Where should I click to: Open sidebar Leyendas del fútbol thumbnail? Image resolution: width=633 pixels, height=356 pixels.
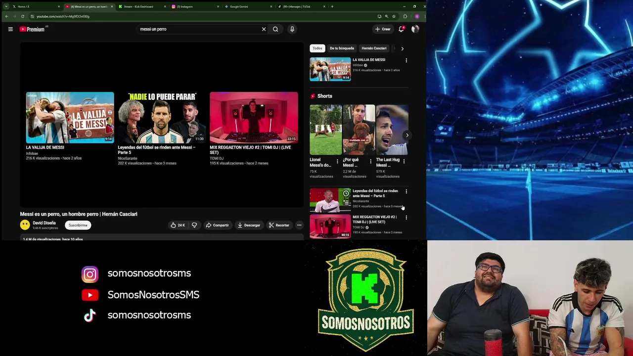click(x=330, y=200)
